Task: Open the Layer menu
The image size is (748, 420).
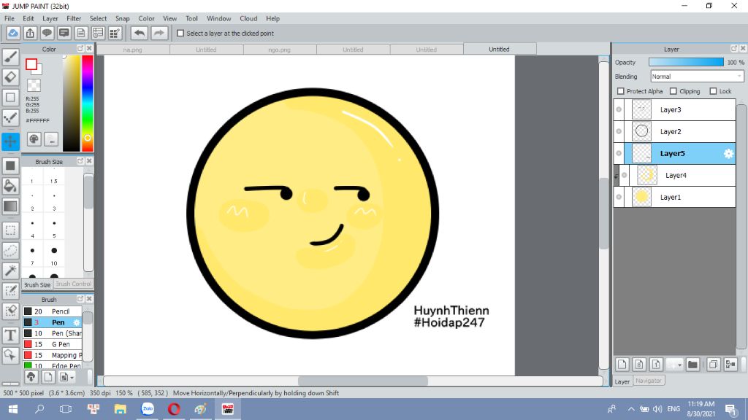Action: [x=50, y=18]
